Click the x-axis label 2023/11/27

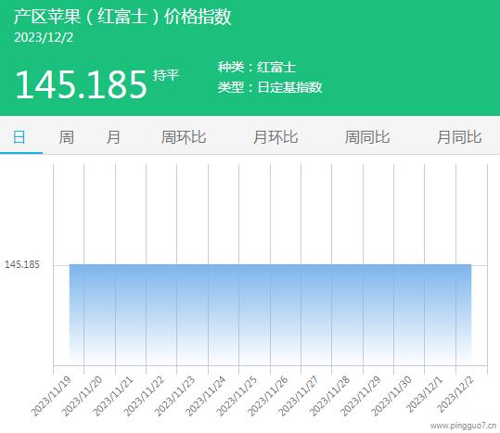coord(299,396)
